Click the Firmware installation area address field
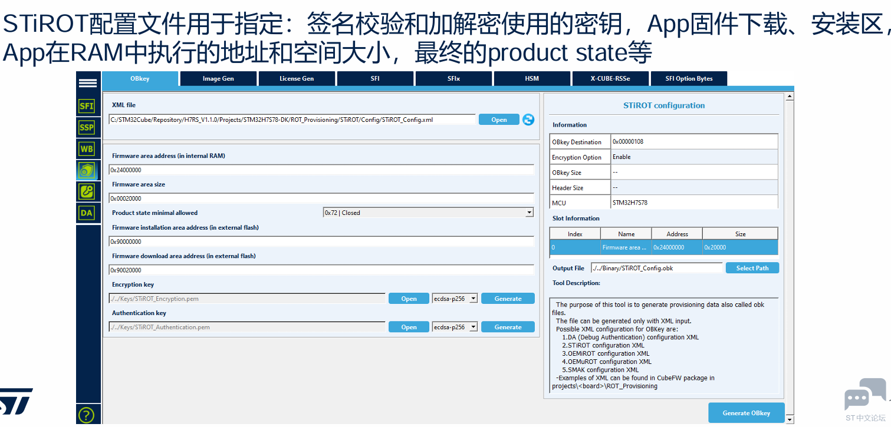This screenshot has width=891, height=427. click(x=321, y=241)
